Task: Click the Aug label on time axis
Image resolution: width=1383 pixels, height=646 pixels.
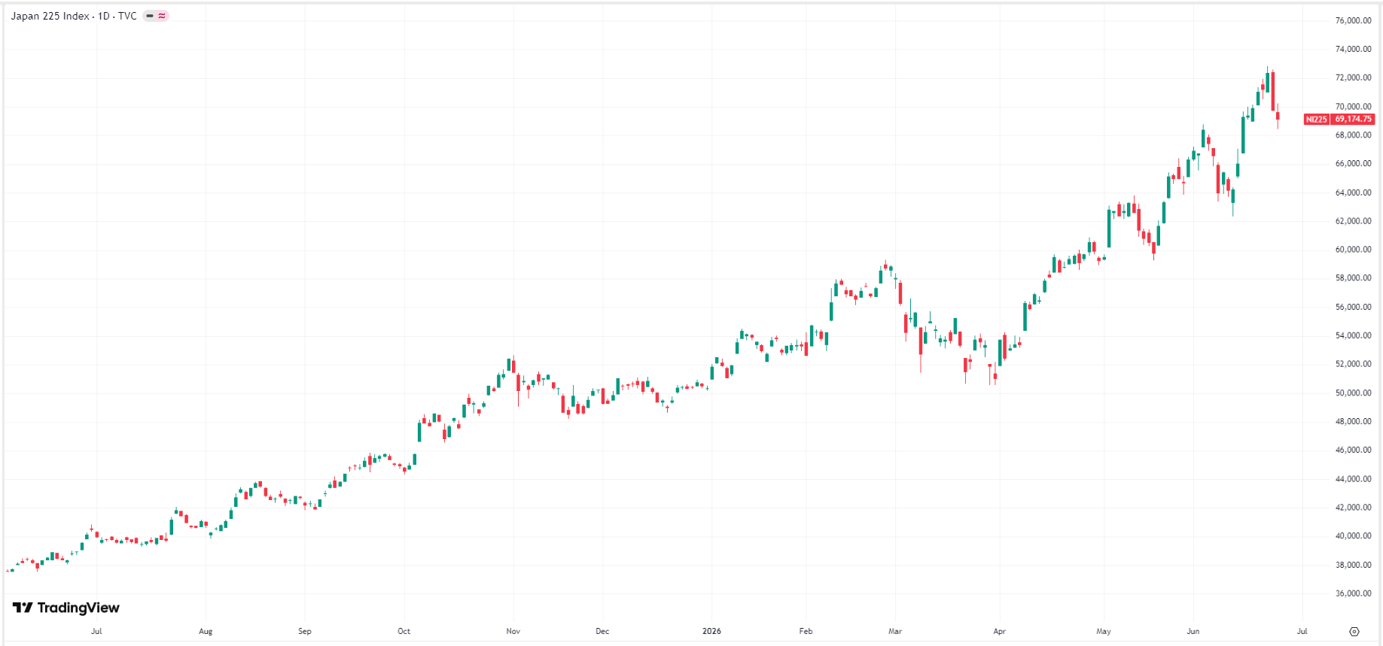Action: [x=206, y=631]
